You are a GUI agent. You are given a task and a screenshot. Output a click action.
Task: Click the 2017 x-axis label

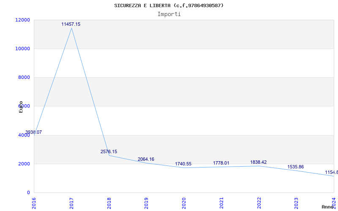(71, 203)
